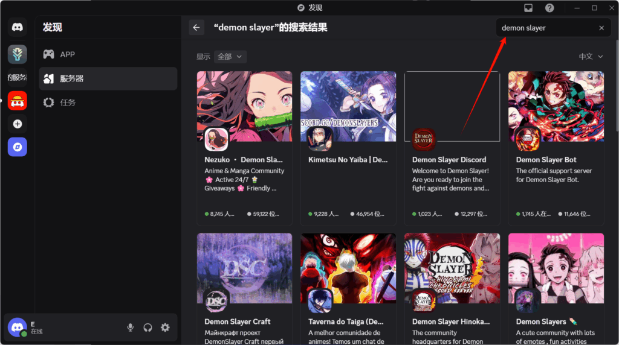Open the inbox icon in title bar

(528, 8)
